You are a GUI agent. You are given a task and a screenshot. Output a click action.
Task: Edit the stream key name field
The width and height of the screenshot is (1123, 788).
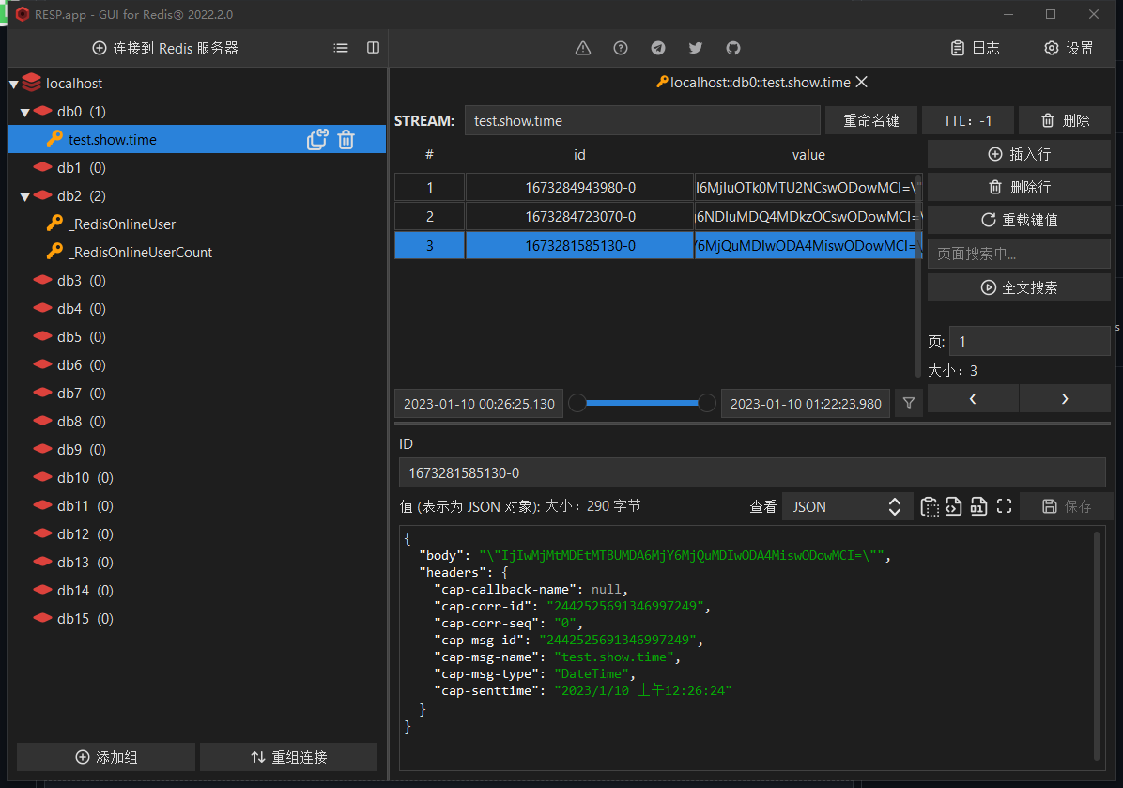(x=642, y=120)
